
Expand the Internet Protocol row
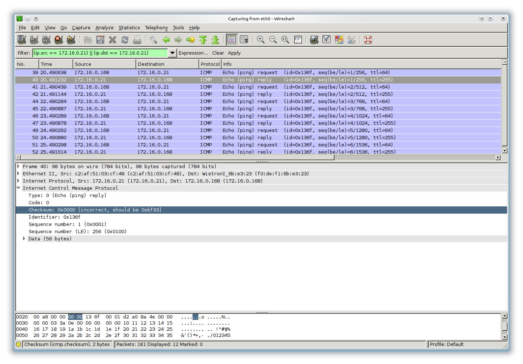(x=18, y=181)
